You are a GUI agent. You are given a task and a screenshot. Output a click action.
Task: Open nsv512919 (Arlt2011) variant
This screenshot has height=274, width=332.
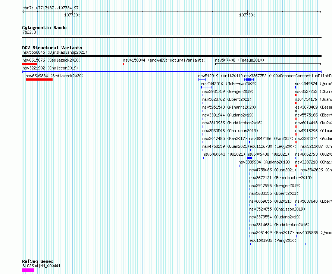point(220,76)
